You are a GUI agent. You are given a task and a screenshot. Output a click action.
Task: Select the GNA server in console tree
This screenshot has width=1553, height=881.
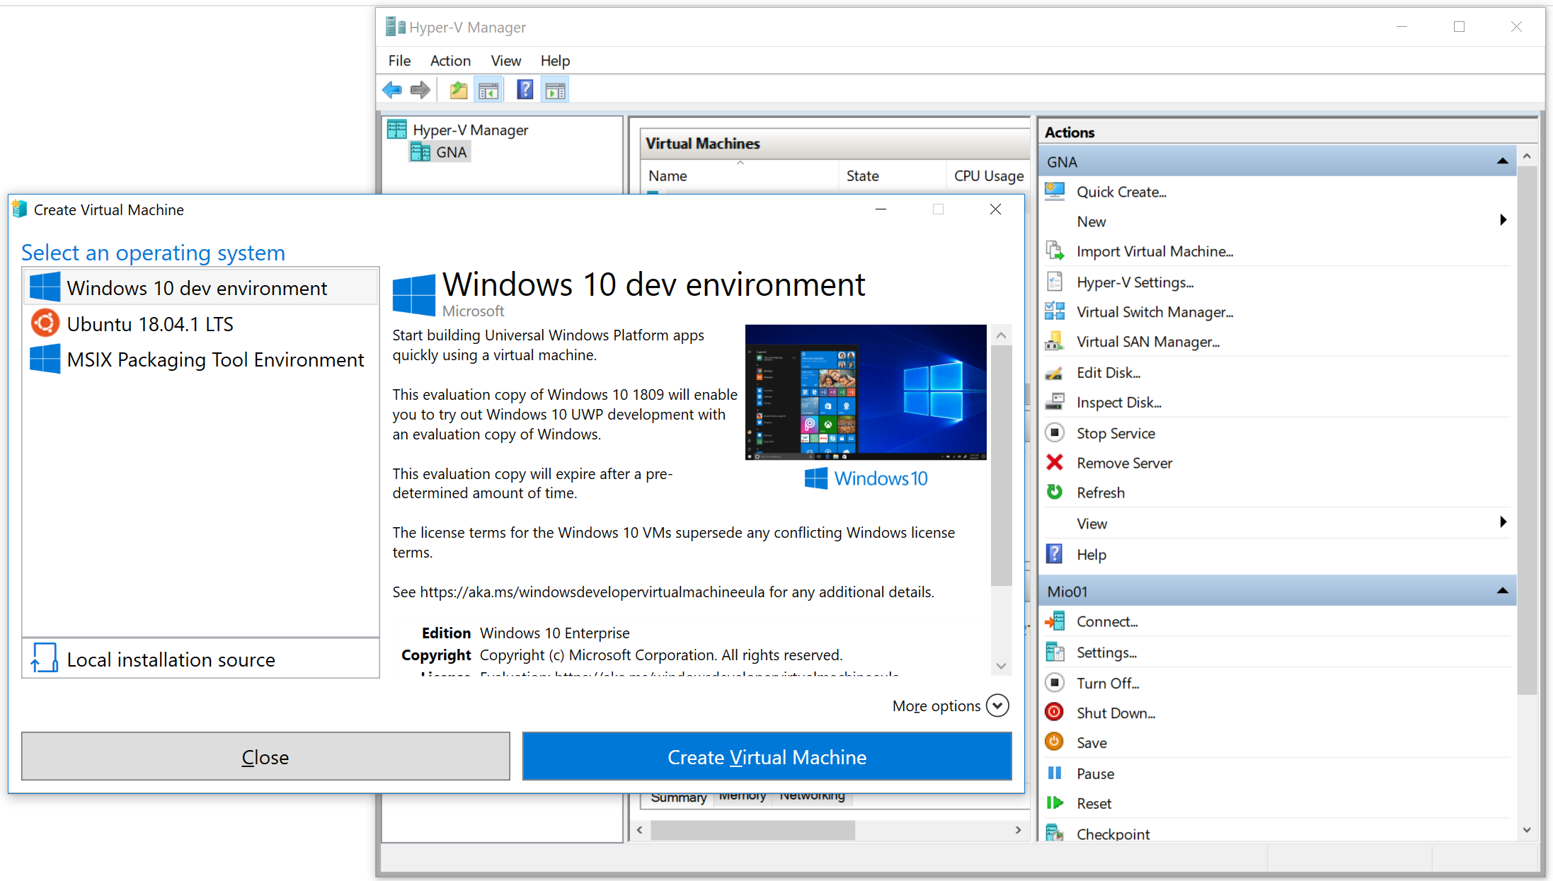(x=440, y=152)
